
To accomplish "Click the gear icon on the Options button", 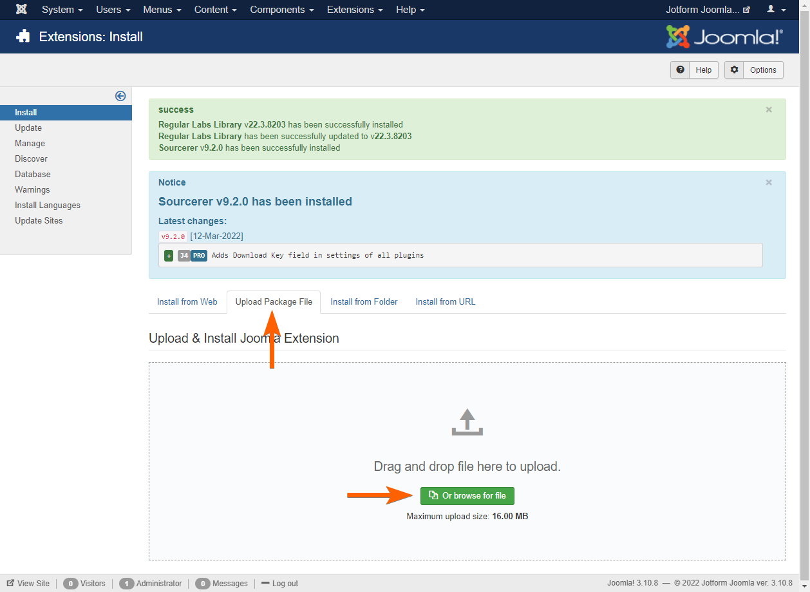I will tap(735, 70).
